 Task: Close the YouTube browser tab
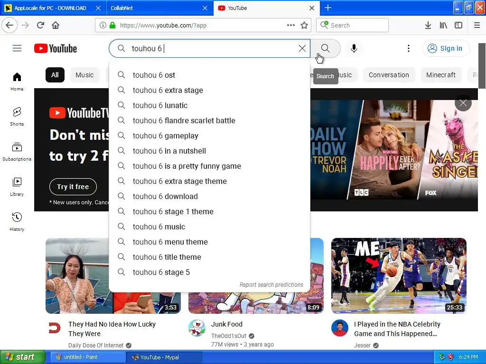(312, 8)
